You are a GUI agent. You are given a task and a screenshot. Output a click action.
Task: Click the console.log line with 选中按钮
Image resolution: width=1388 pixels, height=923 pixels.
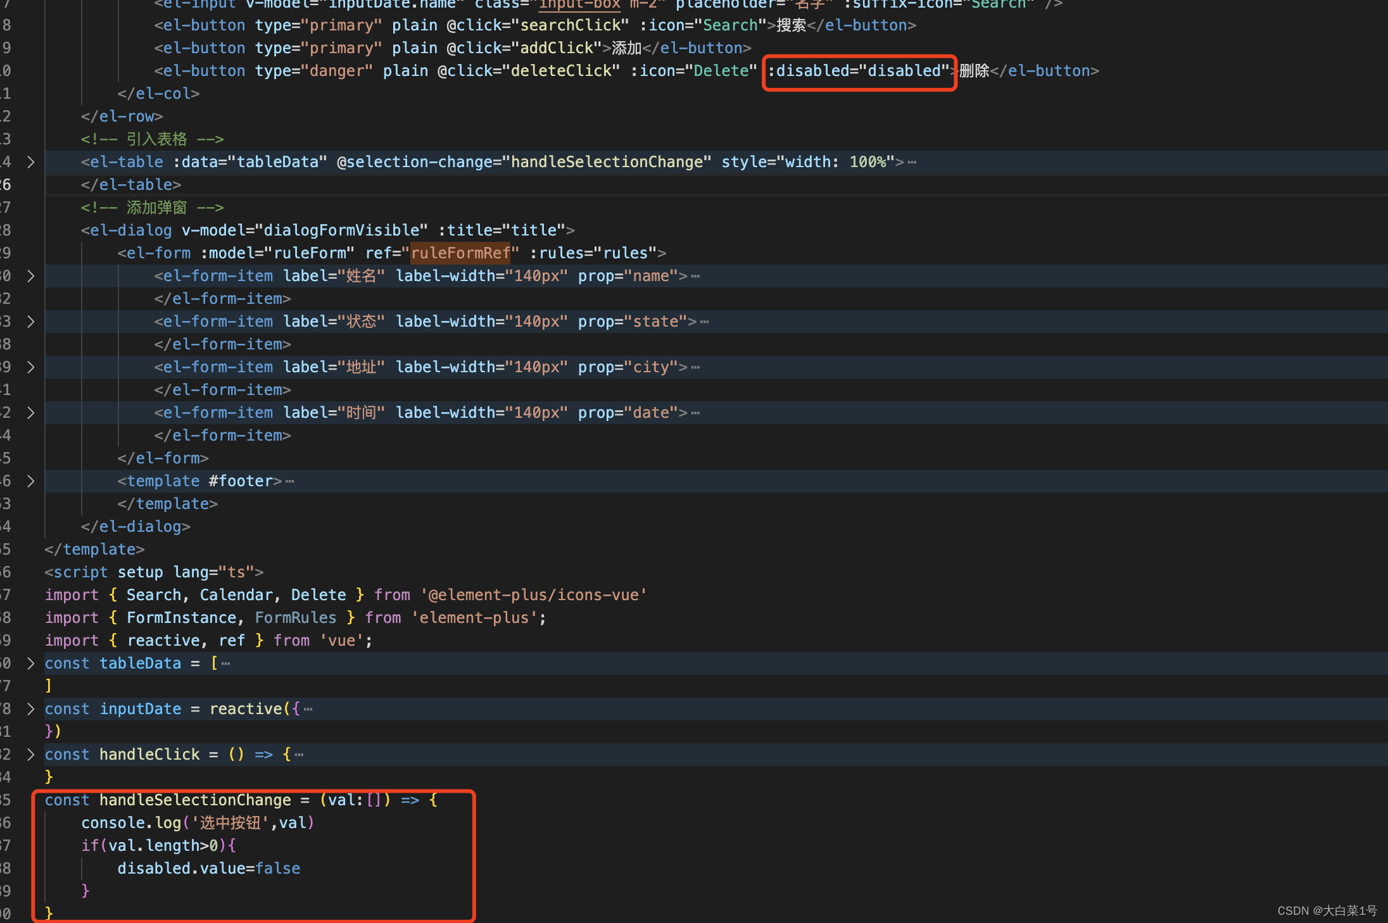(198, 823)
